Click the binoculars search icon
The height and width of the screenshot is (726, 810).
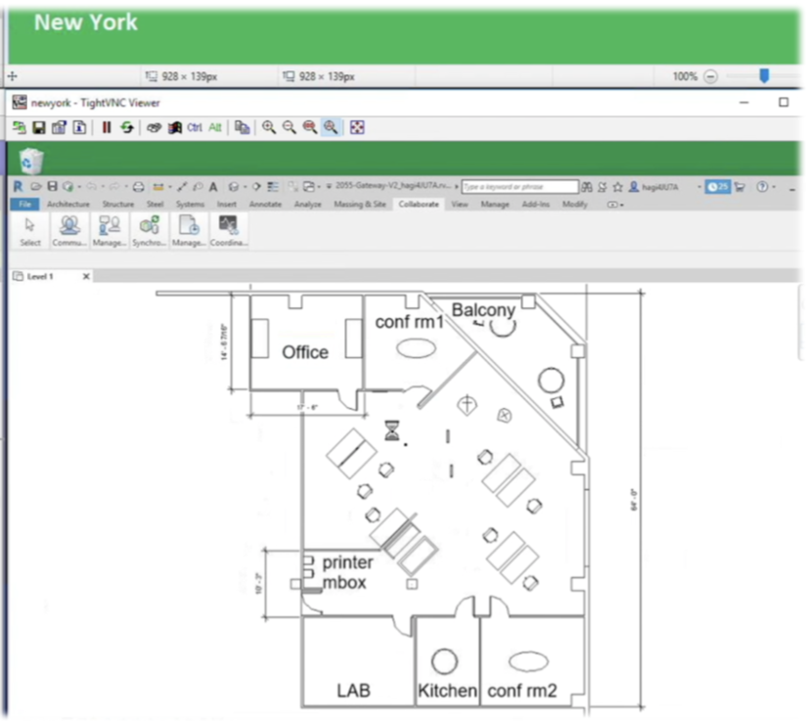tap(587, 187)
